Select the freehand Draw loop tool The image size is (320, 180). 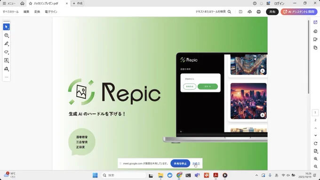tap(6, 52)
